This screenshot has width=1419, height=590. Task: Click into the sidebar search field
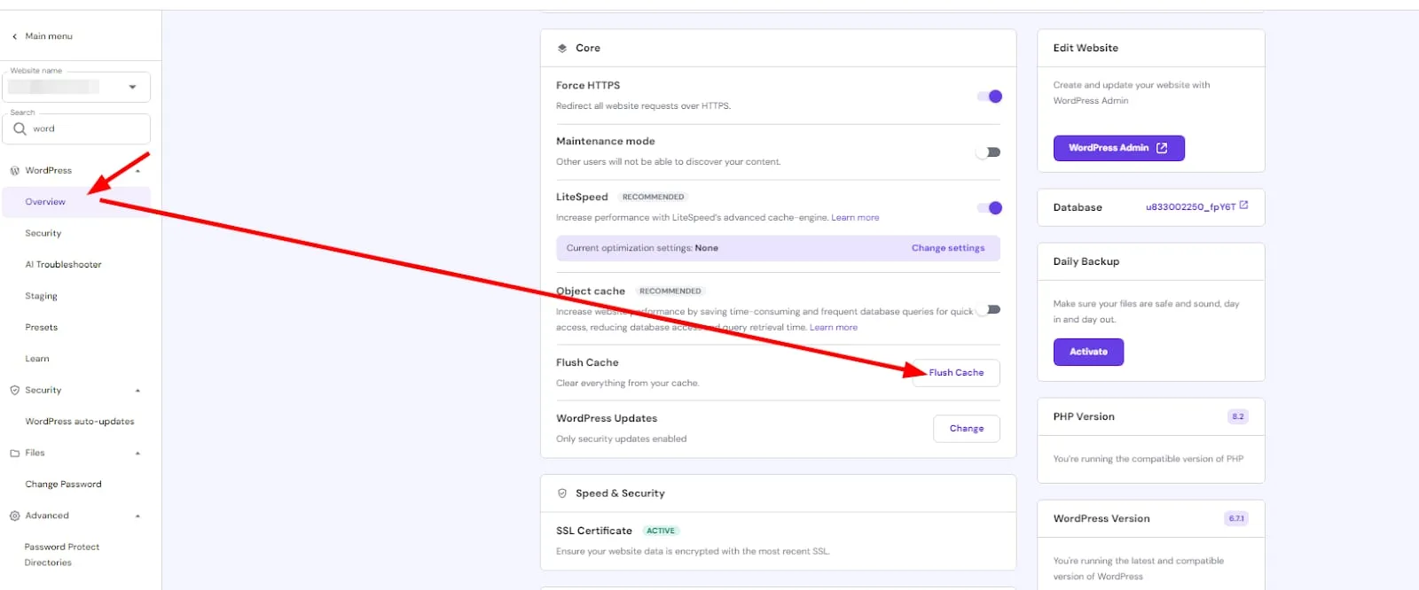(x=76, y=128)
